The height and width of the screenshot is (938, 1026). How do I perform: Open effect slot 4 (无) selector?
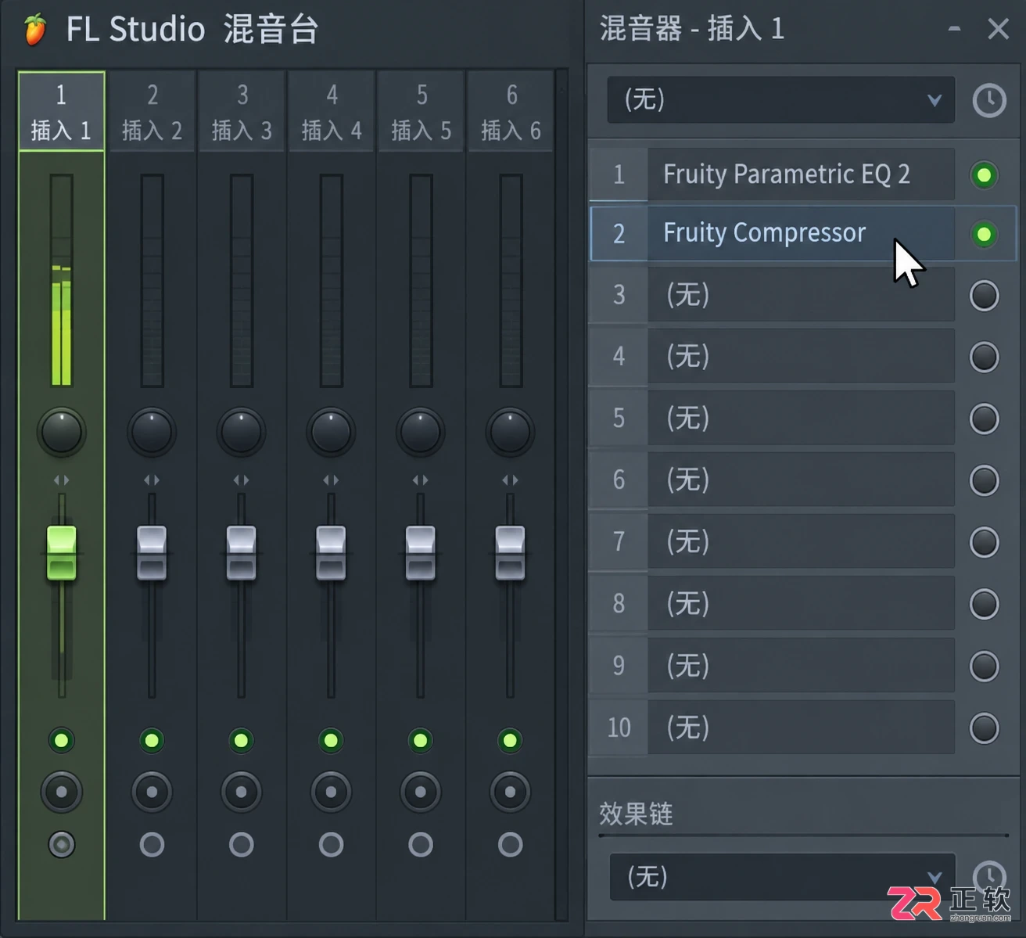[801, 356]
